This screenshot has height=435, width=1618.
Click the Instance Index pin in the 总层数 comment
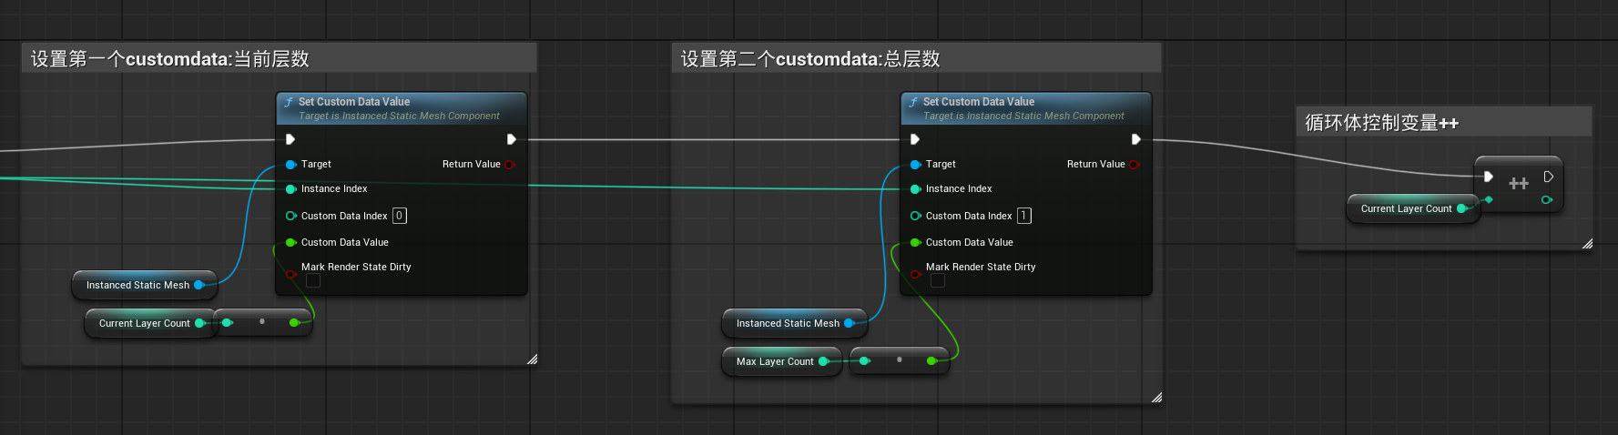tap(916, 189)
